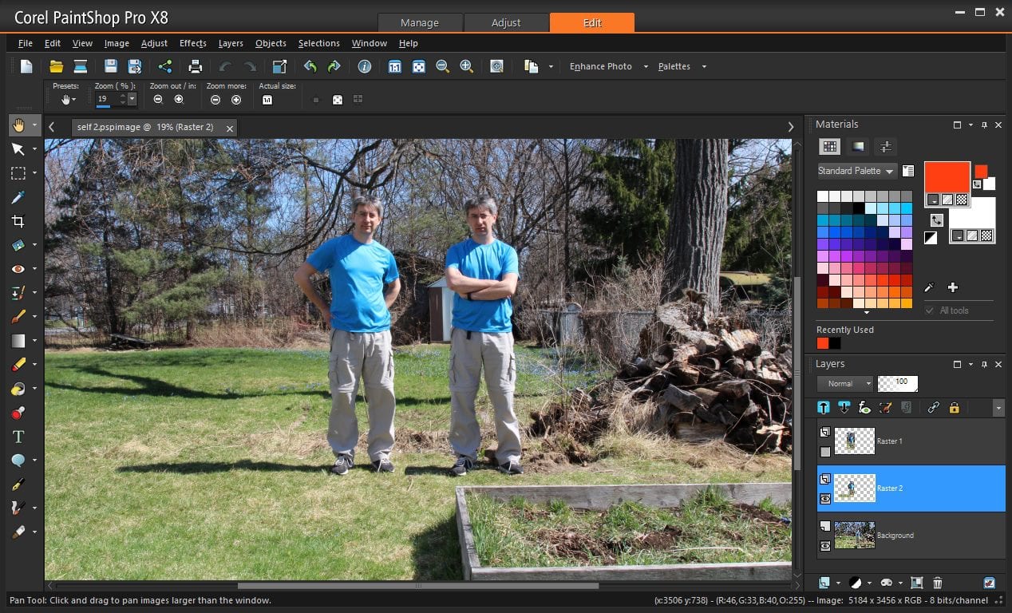Click the Enhance Photo button
Screen dimensions: 1012x613
[x=600, y=66]
